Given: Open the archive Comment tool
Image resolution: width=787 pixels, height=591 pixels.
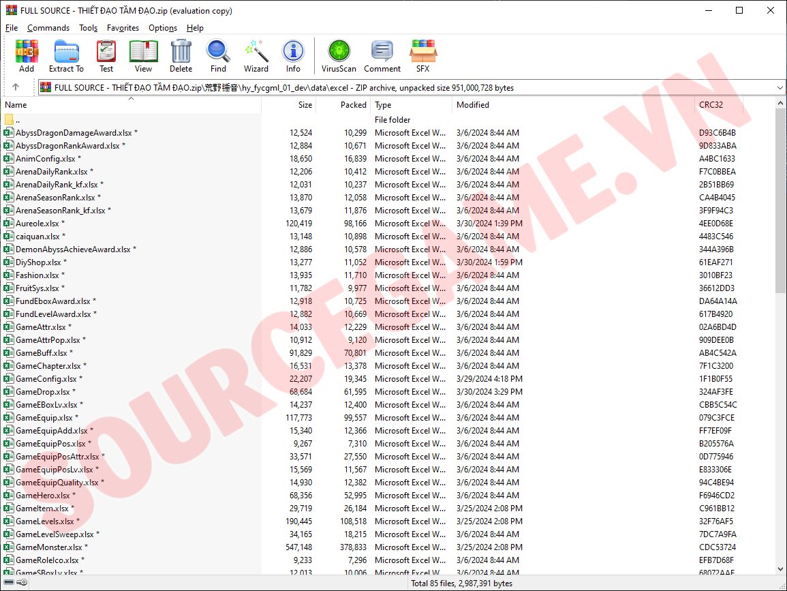Looking at the screenshot, I should click(x=382, y=55).
